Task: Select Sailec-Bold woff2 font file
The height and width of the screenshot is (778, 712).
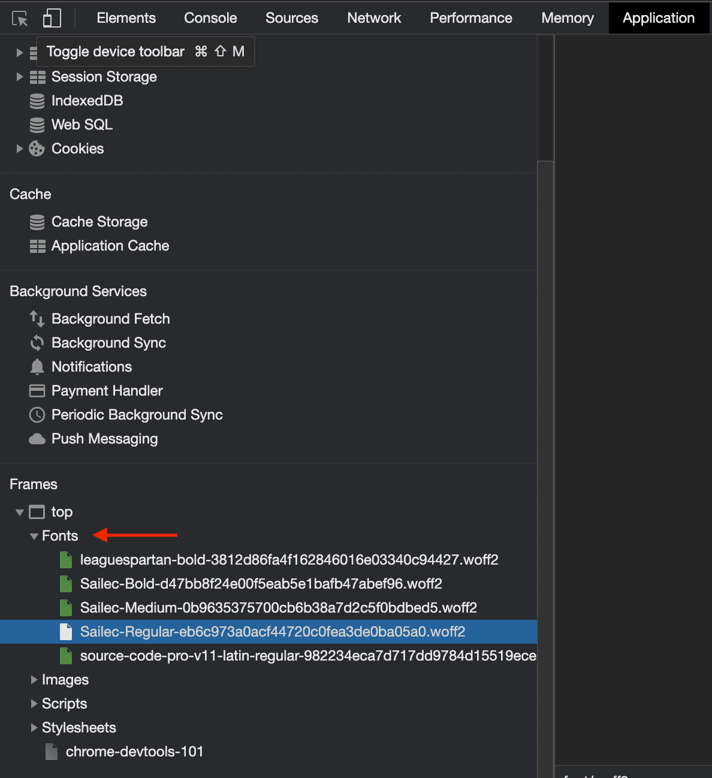Action: click(261, 584)
